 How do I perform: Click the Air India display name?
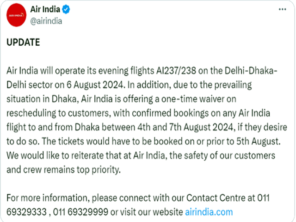pos(45,9)
